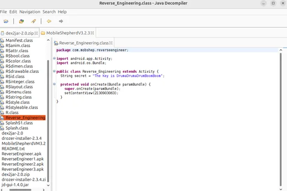Click the setContentView(2130903063) line
The image size is (287, 191).
coord(91,93)
